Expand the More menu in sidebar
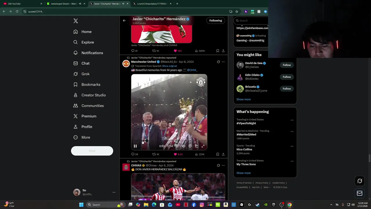 coord(82,137)
